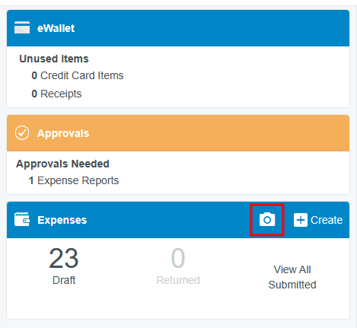
Task: Click the Expenses wallet icon
Action: pyautogui.click(x=22, y=219)
